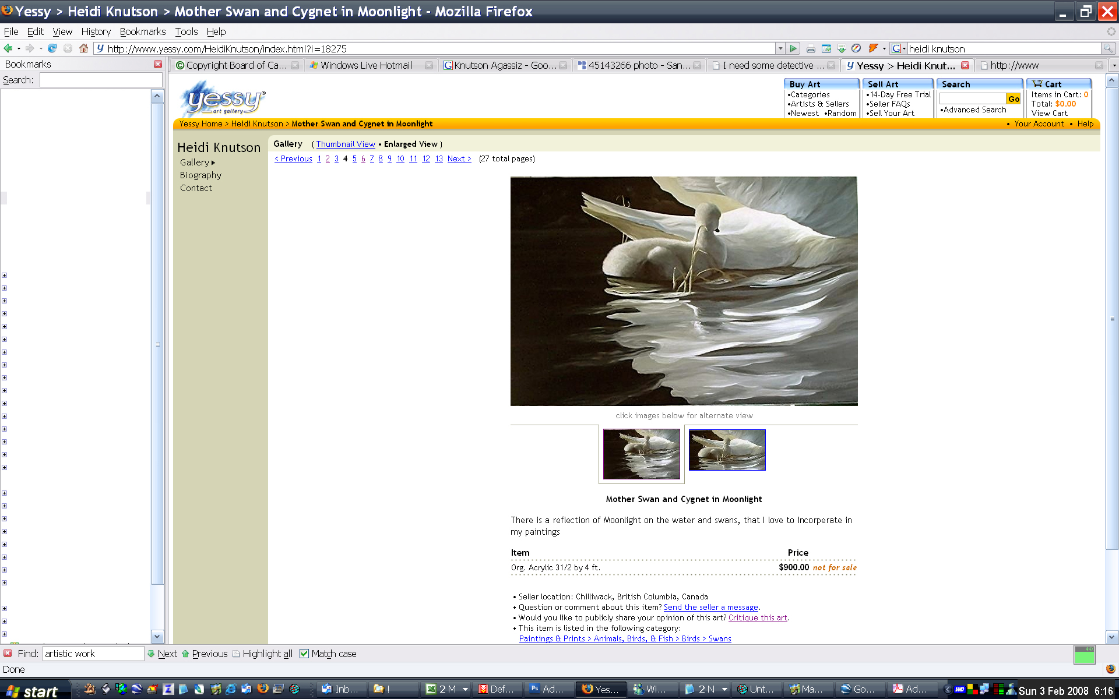Open the Bookmarks menu
Screen dimensions: 1119x699
[x=143, y=31]
